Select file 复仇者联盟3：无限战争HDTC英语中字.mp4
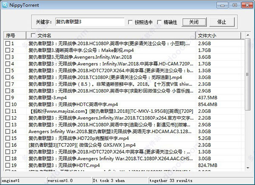The image size is (255, 185). coord(73,104)
